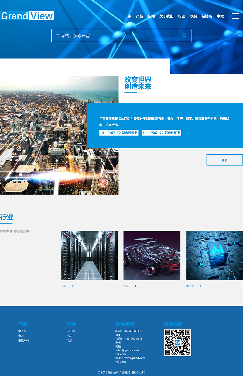Go to 关于我们 page

click(x=166, y=16)
